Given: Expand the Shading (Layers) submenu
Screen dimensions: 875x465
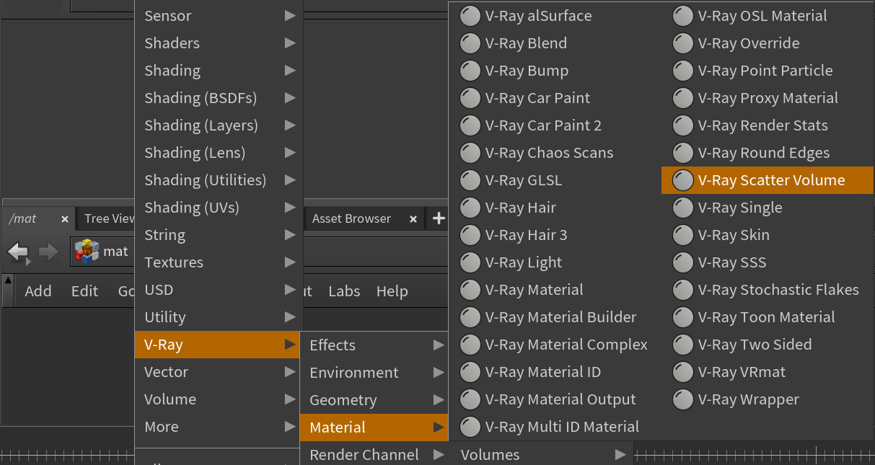Looking at the screenshot, I should 219,125.
